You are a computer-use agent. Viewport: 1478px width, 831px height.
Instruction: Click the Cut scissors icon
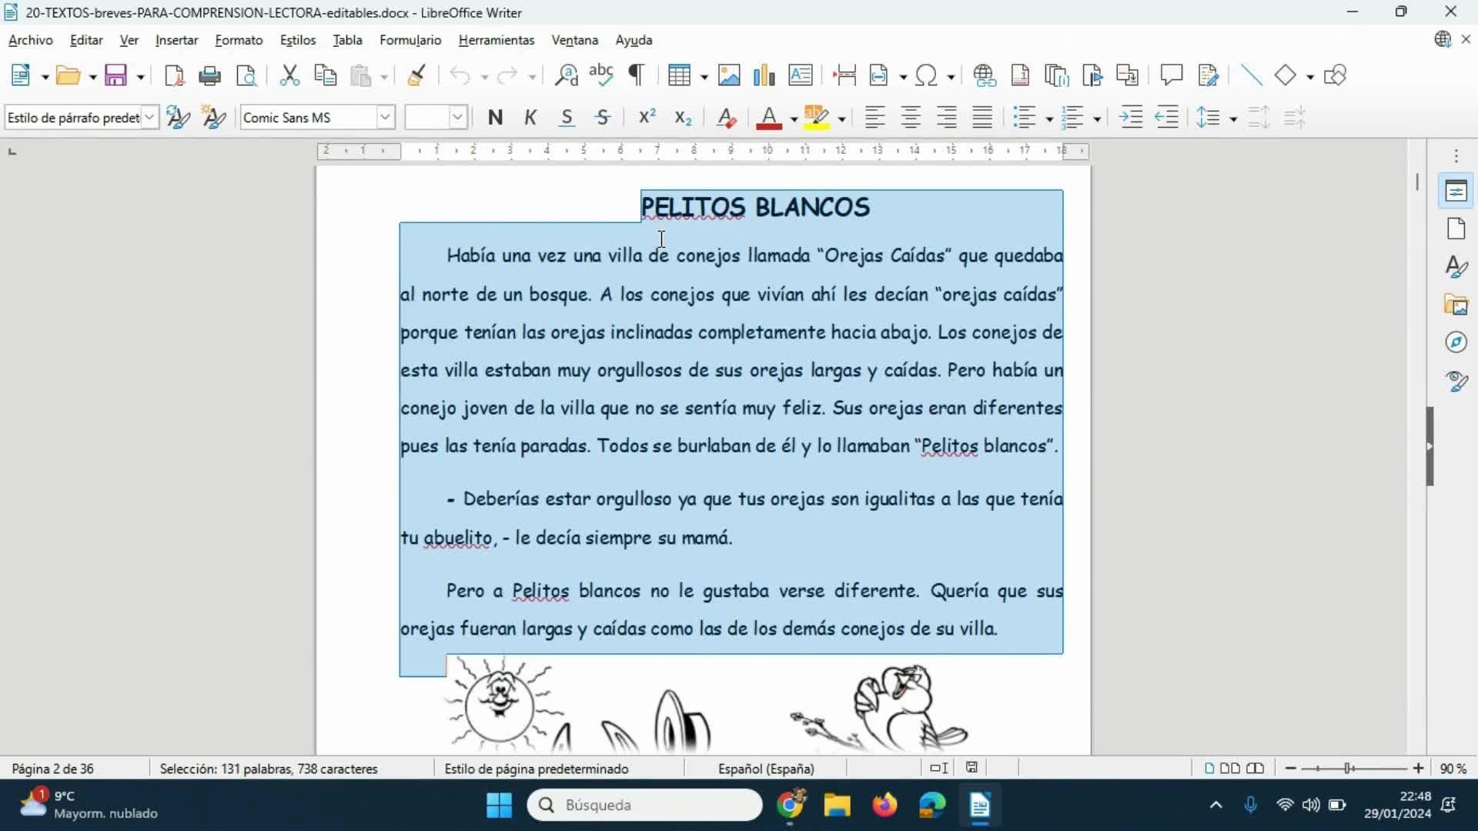(289, 75)
